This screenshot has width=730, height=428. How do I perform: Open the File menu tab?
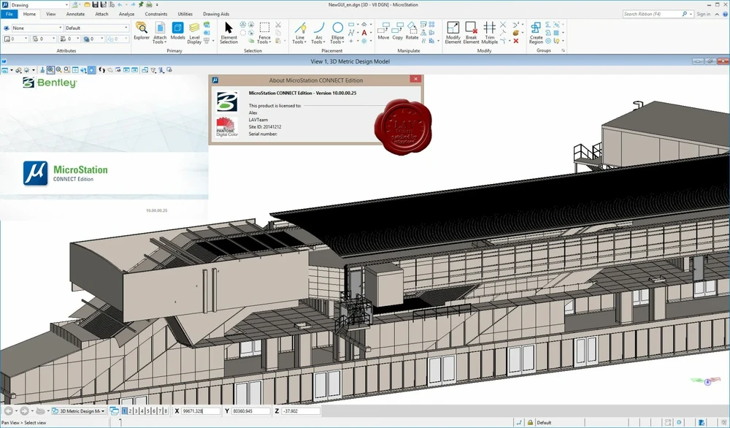[9, 14]
